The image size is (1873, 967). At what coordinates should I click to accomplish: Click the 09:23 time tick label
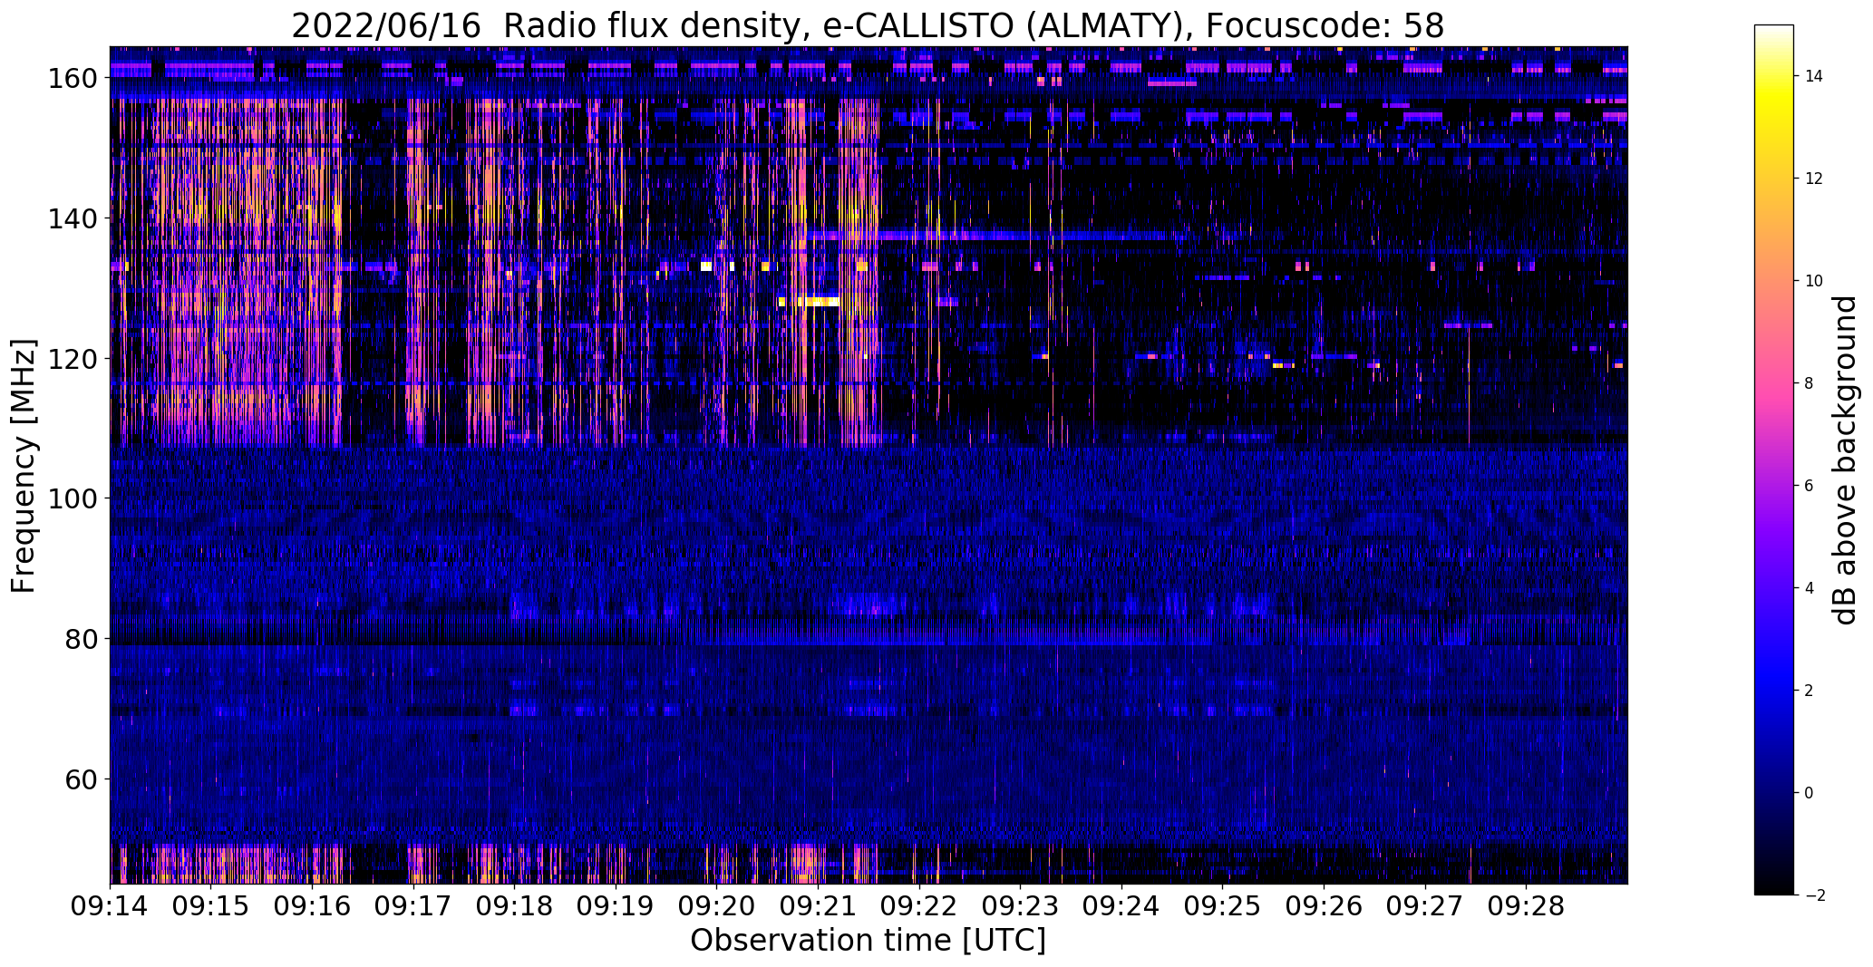pyautogui.click(x=1021, y=906)
